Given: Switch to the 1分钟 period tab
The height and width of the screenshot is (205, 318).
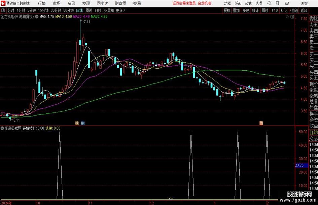Looking at the screenshot, I should pyautogui.click(x=21, y=10).
